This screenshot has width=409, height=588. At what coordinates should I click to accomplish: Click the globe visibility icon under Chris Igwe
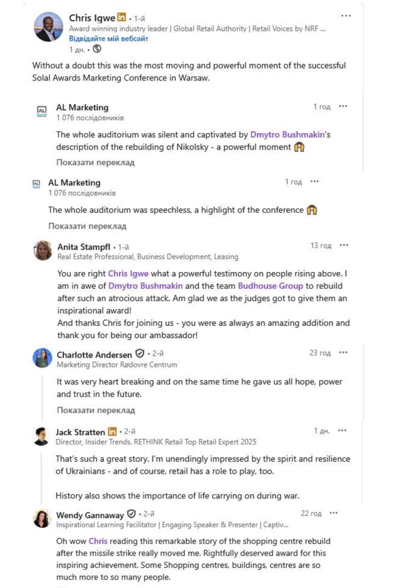(x=97, y=49)
